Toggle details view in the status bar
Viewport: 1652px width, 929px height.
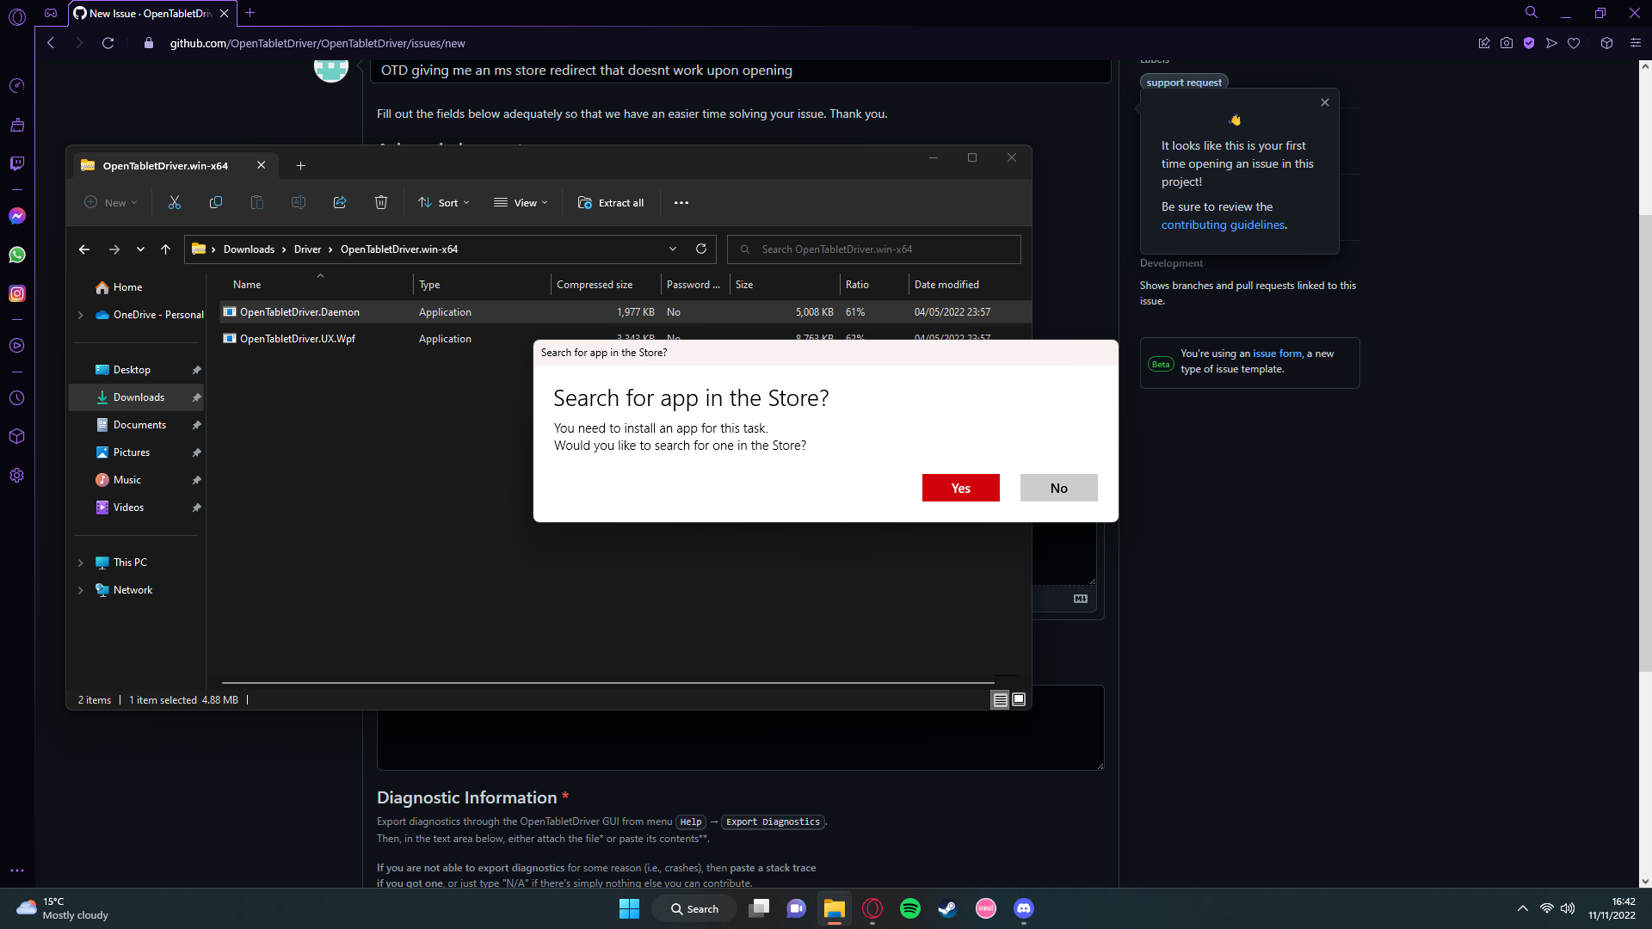pos(1000,699)
